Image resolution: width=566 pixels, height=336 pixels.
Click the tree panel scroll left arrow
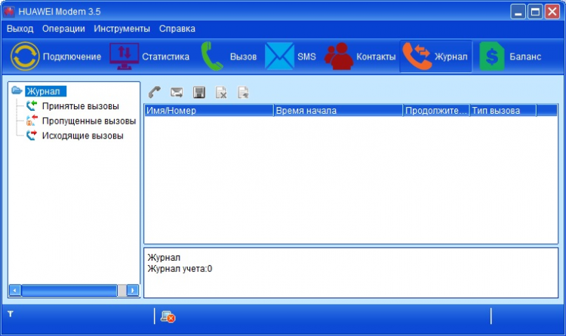click(15, 290)
